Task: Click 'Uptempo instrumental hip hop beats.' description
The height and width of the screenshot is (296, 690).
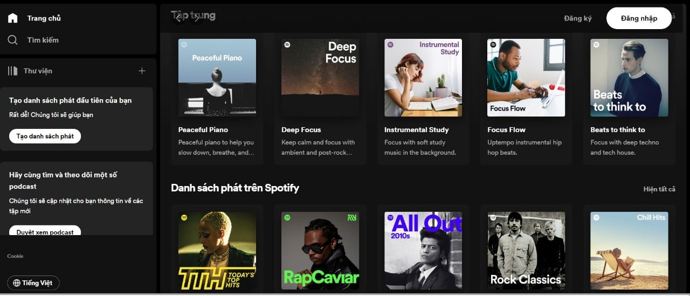Action: click(525, 147)
